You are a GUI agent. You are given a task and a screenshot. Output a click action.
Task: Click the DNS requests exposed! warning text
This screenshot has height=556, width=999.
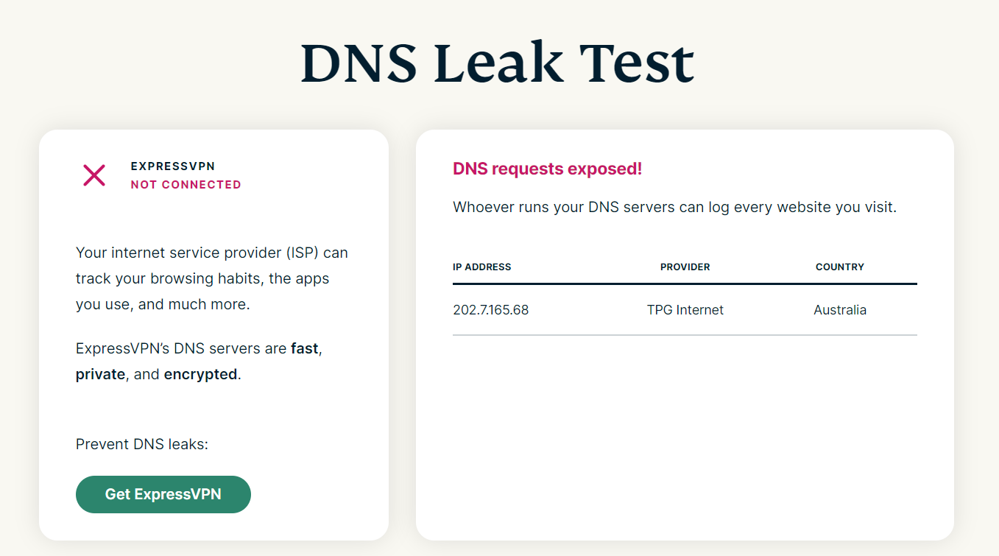tap(547, 169)
